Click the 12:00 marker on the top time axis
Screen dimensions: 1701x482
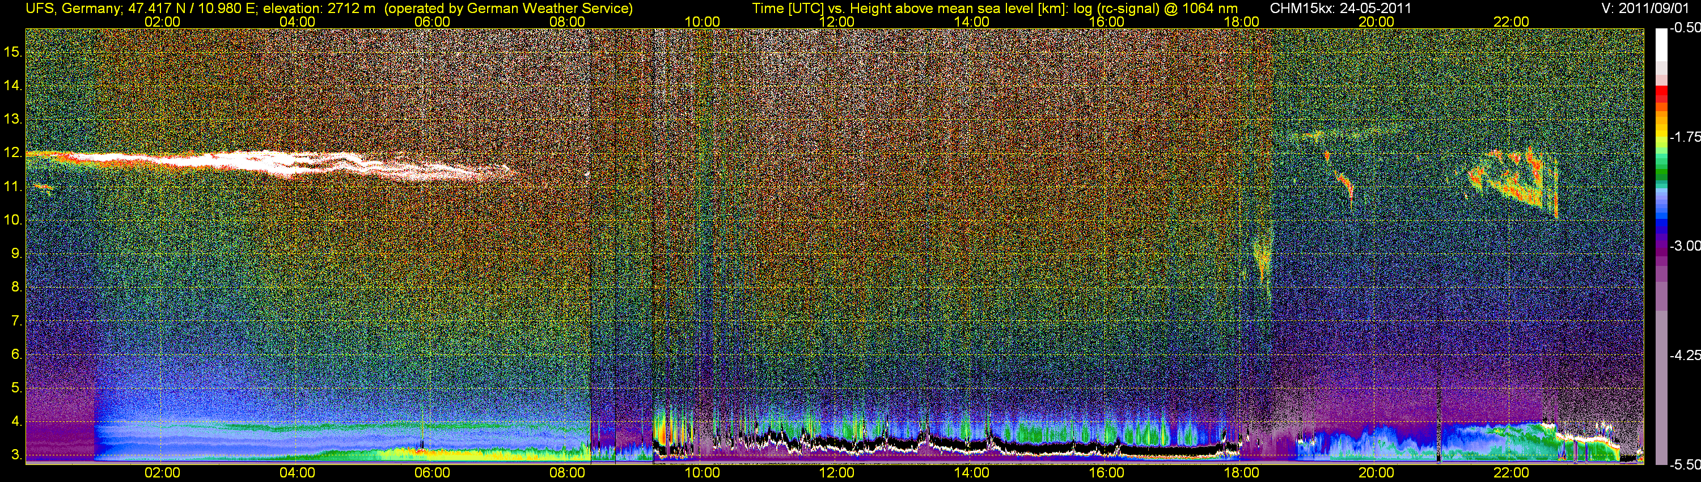click(837, 22)
